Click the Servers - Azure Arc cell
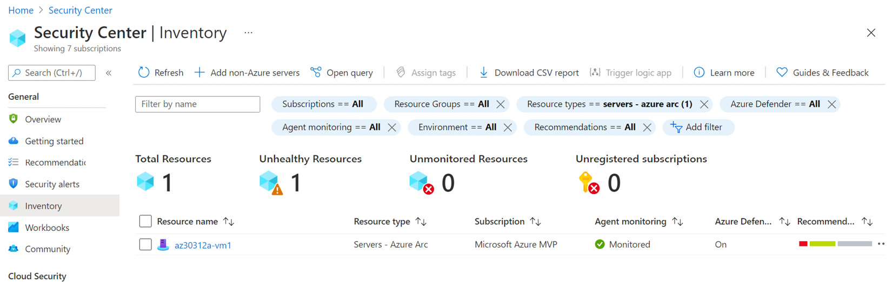Image resolution: width=892 pixels, height=282 pixels. 391,244
